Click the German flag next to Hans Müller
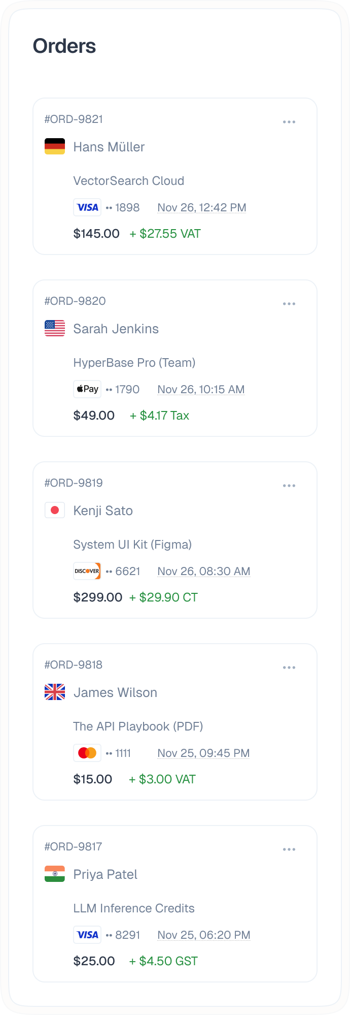The image size is (350, 1015). pos(55,146)
